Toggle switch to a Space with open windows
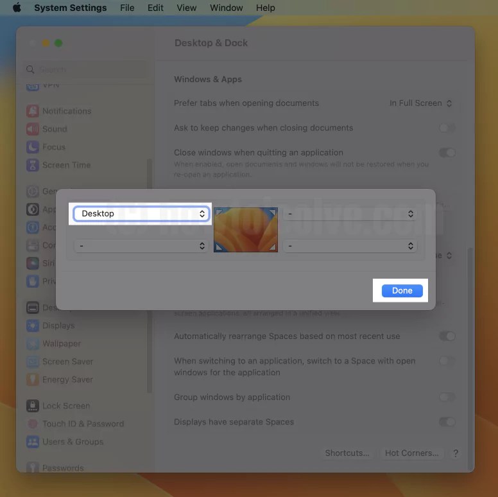This screenshot has width=498, height=497. [447, 361]
